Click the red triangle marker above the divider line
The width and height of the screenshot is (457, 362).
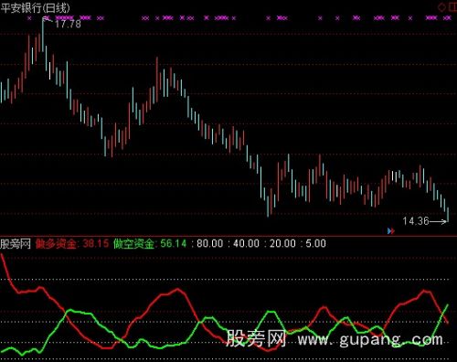tap(393, 231)
